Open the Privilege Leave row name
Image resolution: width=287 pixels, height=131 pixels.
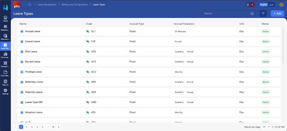coord(34,72)
